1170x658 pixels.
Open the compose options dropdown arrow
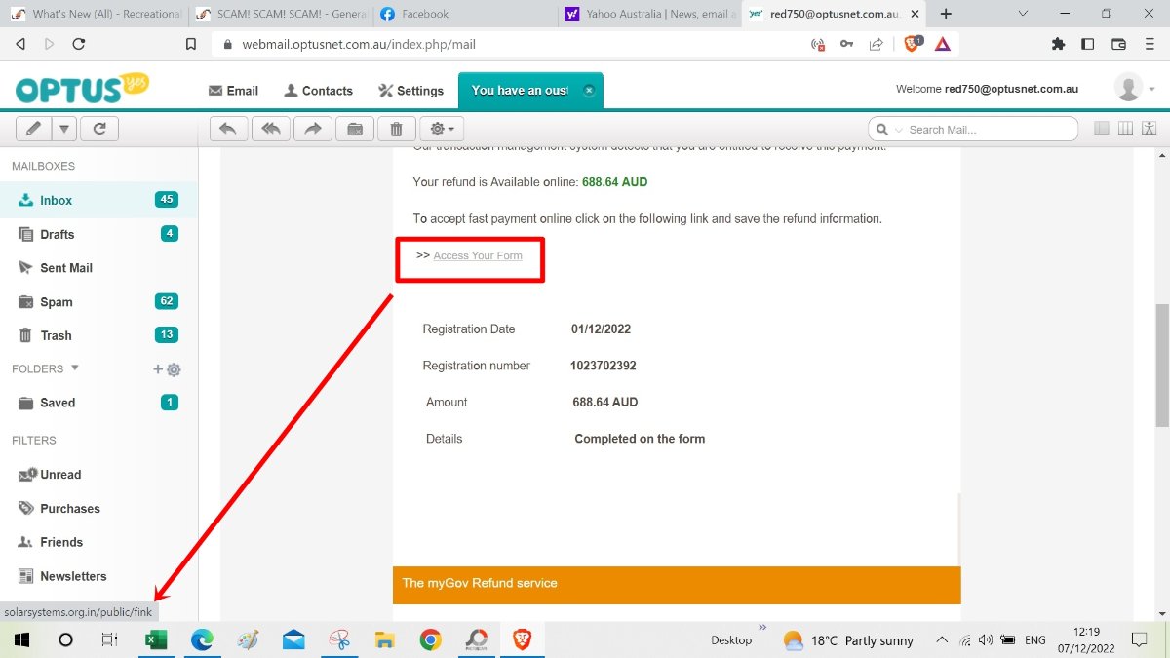point(63,129)
